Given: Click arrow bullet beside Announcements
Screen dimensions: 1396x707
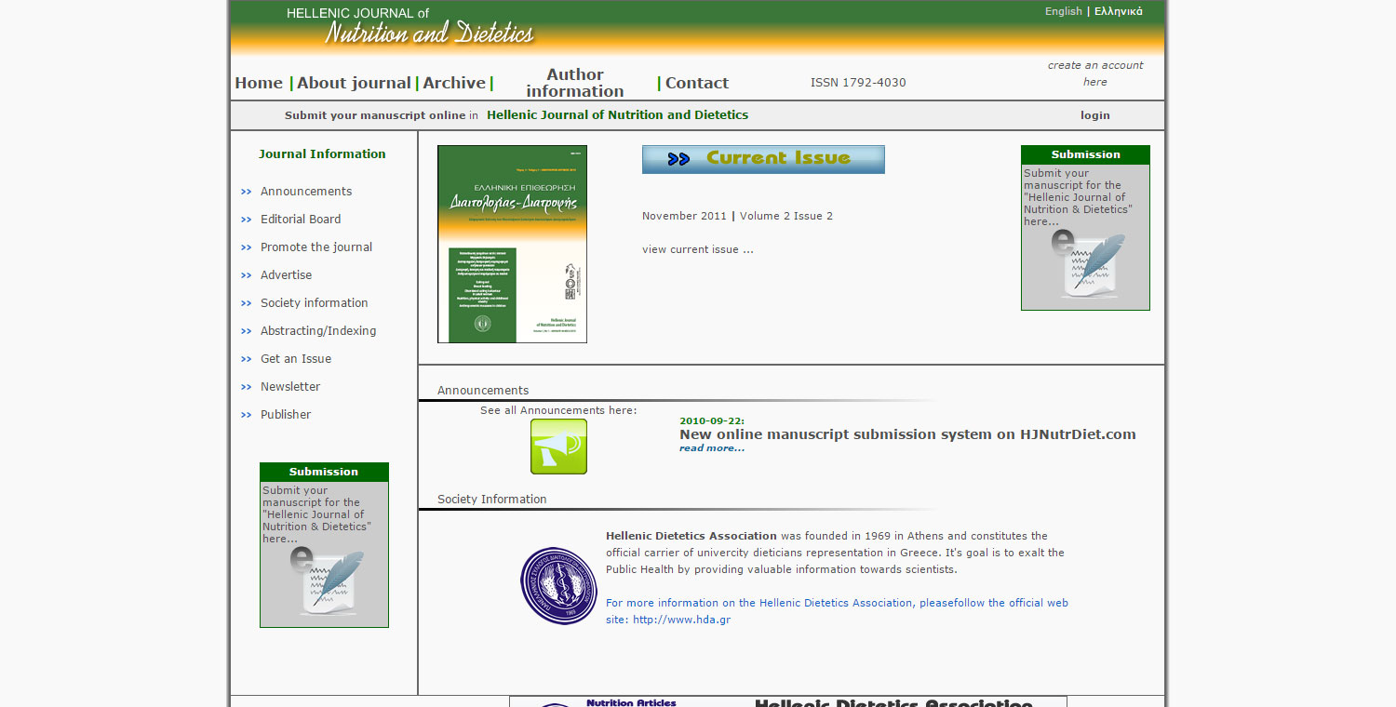Looking at the screenshot, I should click(x=247, y=192).
